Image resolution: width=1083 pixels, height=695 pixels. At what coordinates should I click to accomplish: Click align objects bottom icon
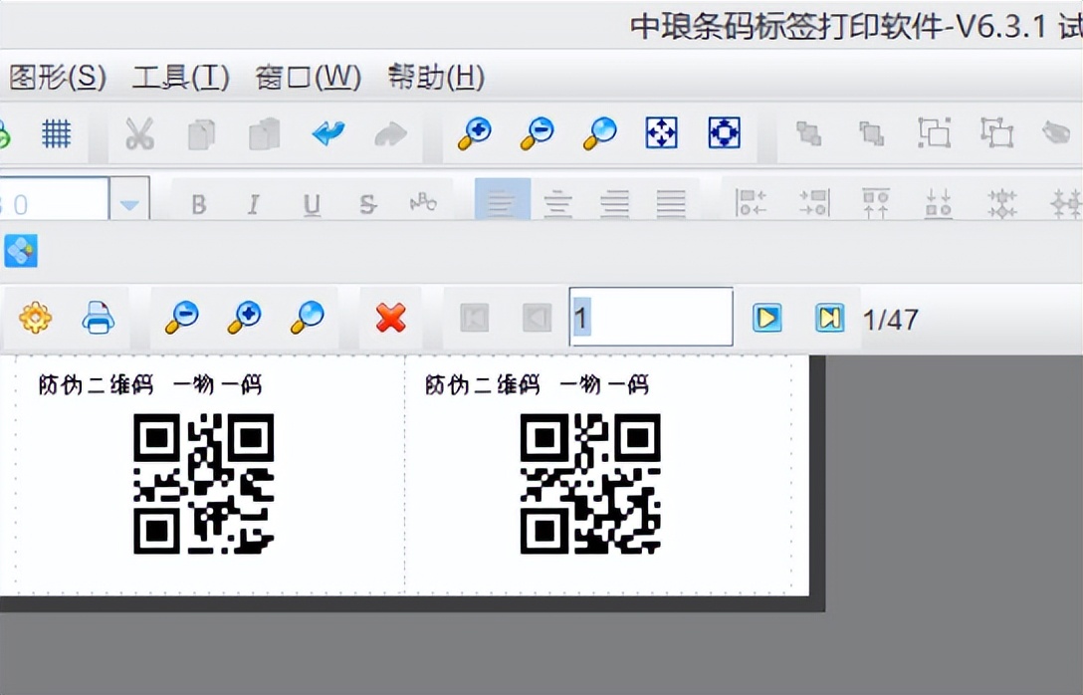[x=939, y=203]
